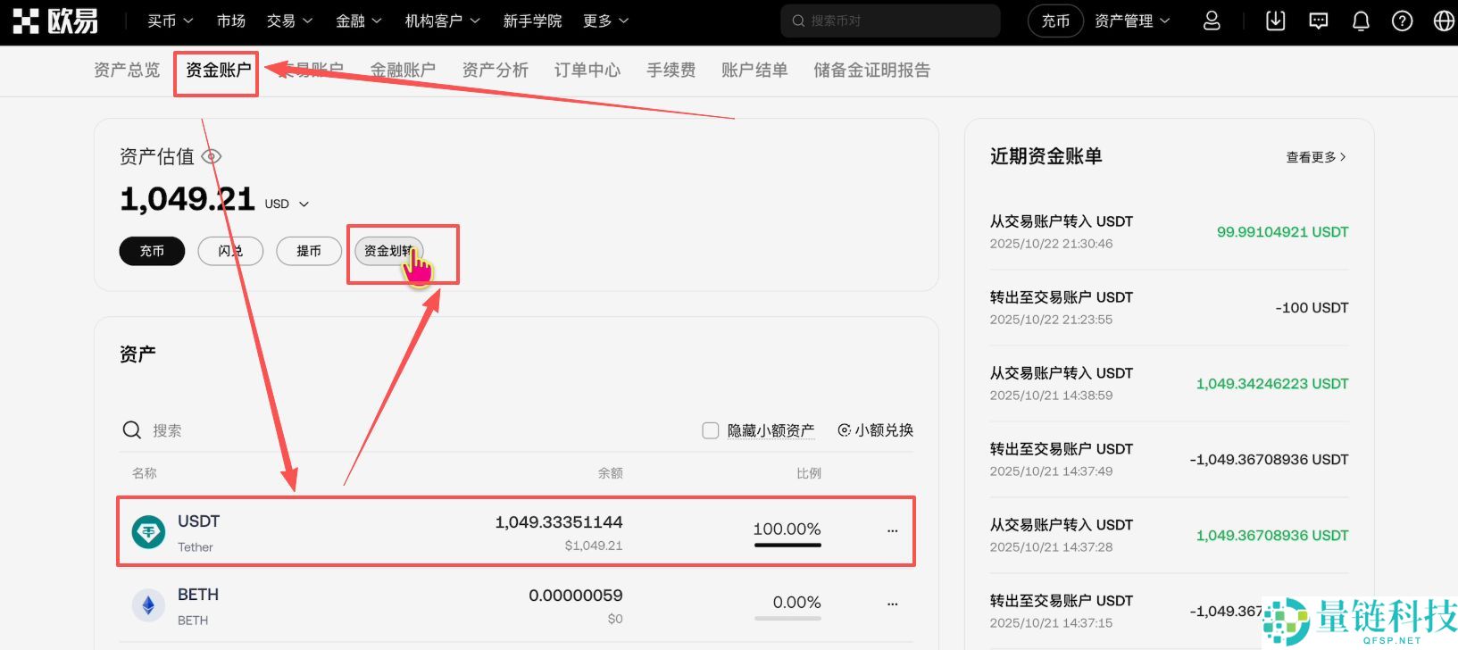Screen dimensions: 1458x650
Task: Open the USDT row more options menu
Action: click(x=892, y=530)
